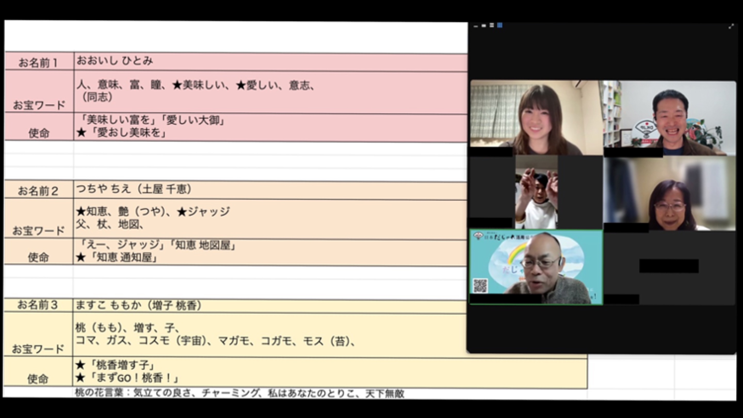Switch to grid view in video panel
Screen dimensions: 743x418
click(x=500, y=26)
